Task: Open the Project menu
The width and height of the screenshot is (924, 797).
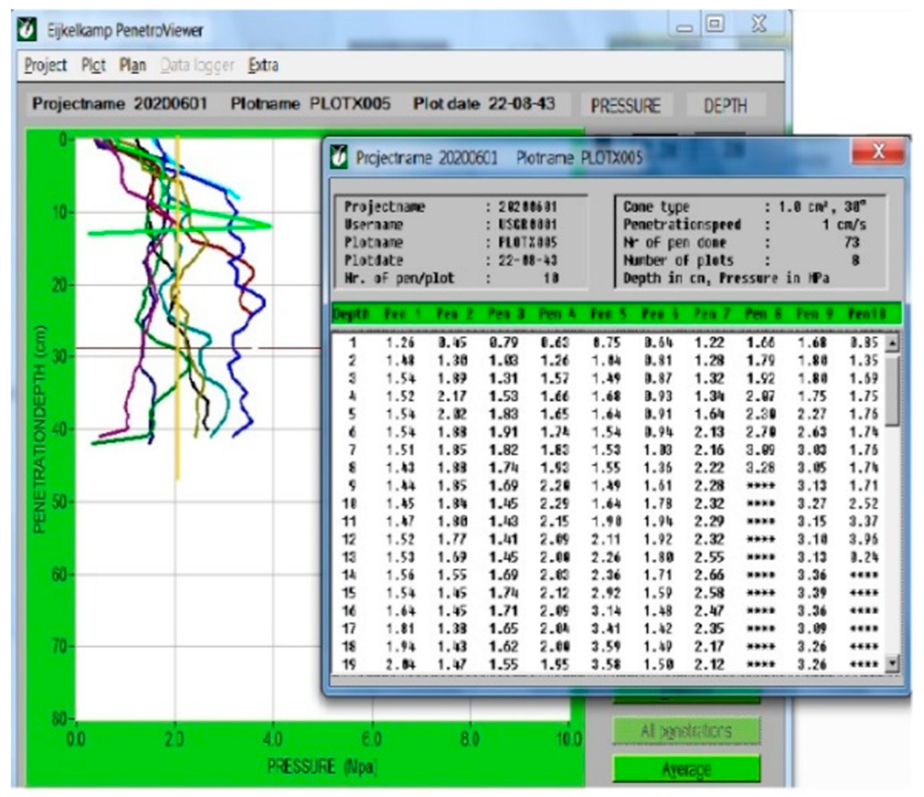Action: pyautogui.click(x=46, y=65)
